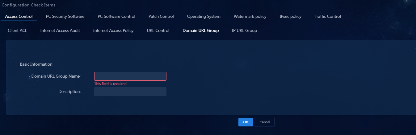
Task: Click into the Description input box
Action: pos(130,91)
